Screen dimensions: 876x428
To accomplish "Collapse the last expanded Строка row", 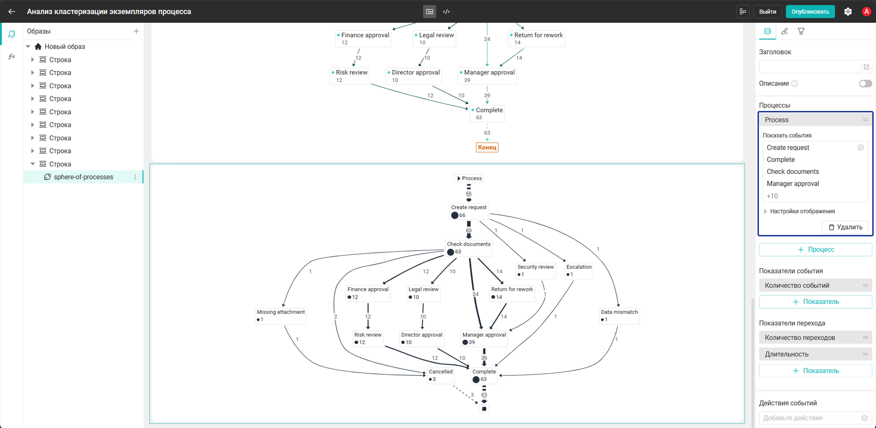I will (33, 164).
